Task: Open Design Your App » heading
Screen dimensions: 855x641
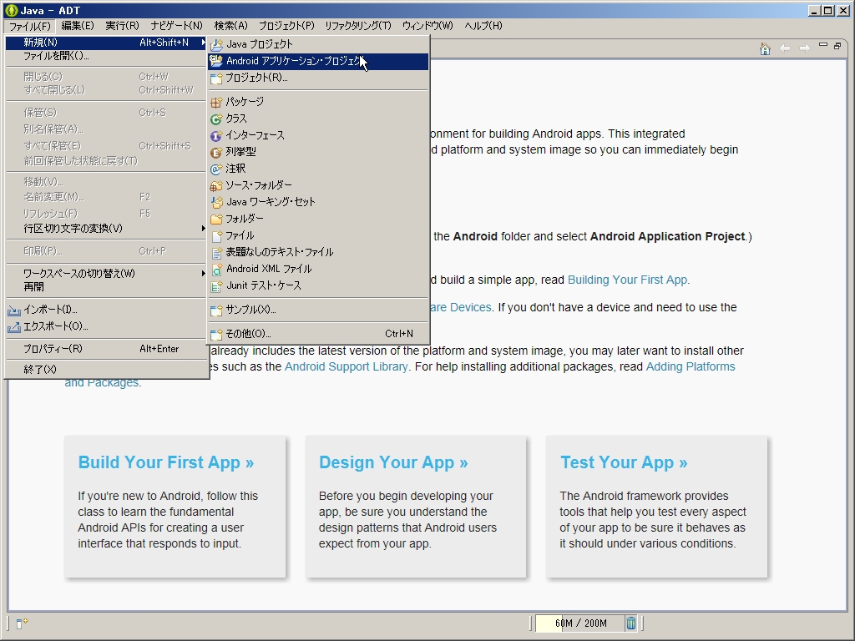Action: pos(393,462)
